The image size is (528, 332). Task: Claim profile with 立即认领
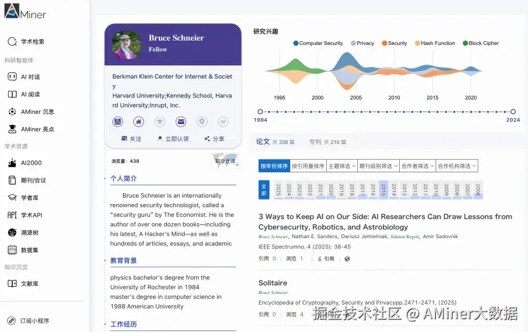tap(173, 139)
